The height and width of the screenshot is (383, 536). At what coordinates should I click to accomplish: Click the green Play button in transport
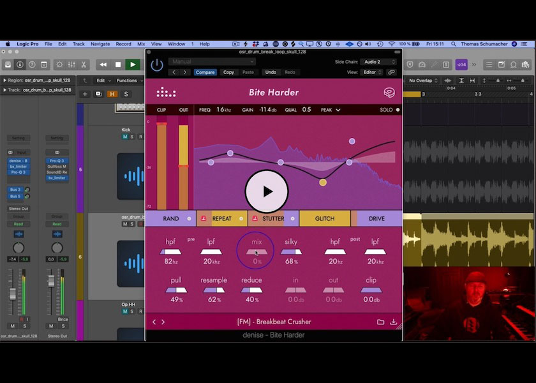(x=133, y=64)
